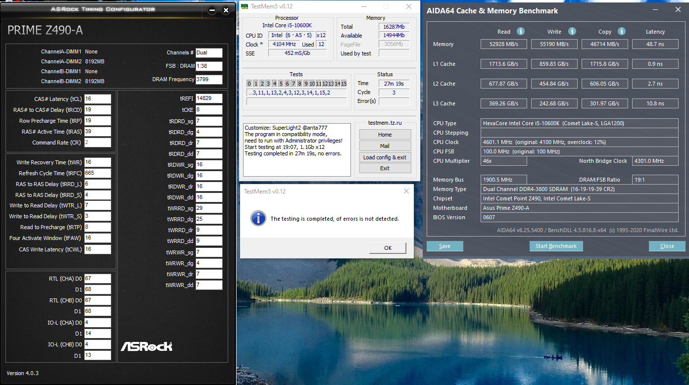Select the Read to Precharge (tRTP) field

[x=98, y=227]
